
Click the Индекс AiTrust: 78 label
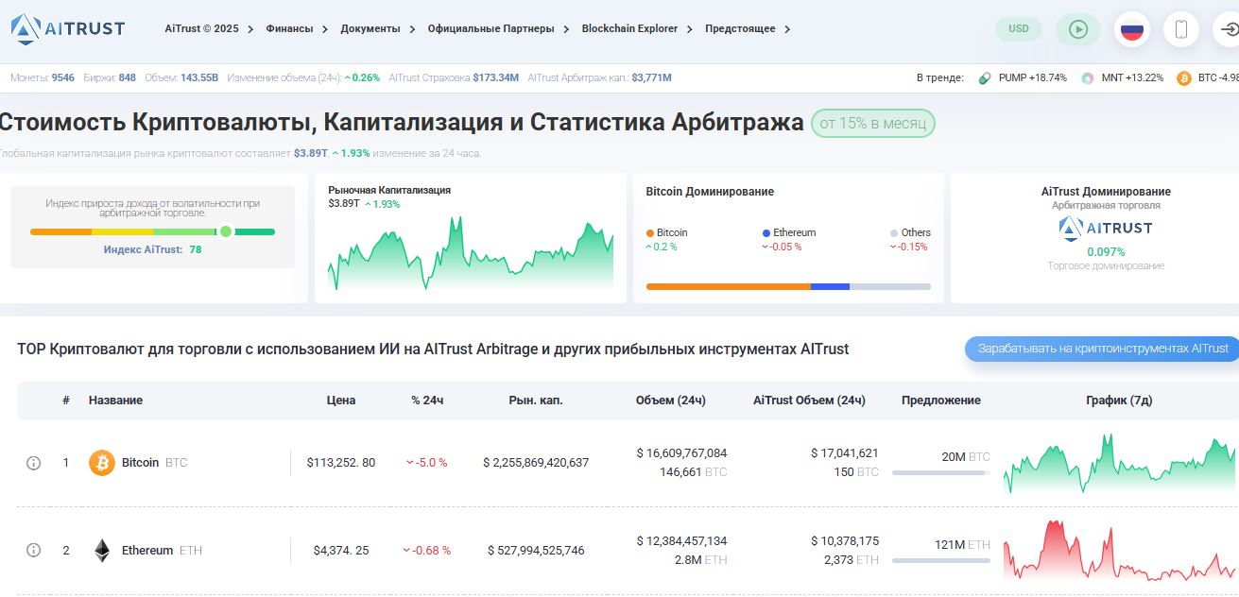(152, 250)
